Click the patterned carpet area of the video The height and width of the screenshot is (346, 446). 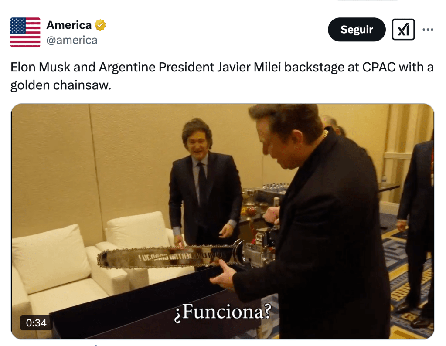pos(409,284)
